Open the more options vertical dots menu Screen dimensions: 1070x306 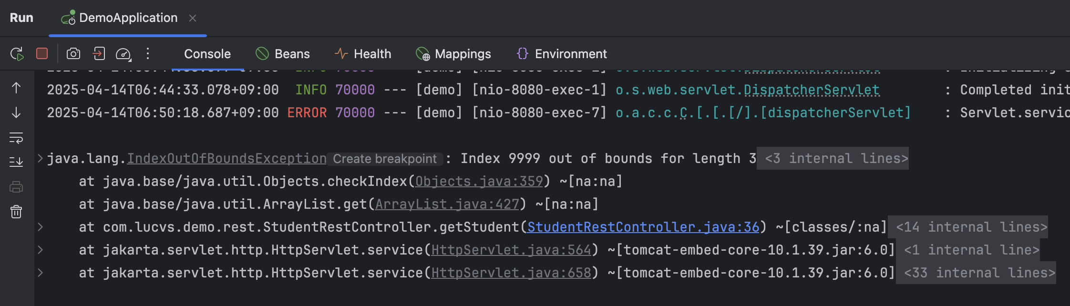[x=148, y=53]
